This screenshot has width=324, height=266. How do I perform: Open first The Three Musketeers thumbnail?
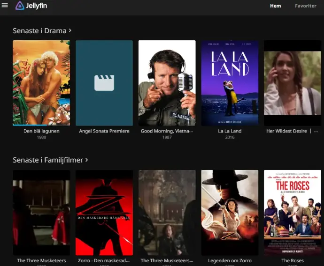[x=41, y=212]
